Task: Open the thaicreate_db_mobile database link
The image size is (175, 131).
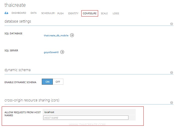Action: tap(56, 36)
